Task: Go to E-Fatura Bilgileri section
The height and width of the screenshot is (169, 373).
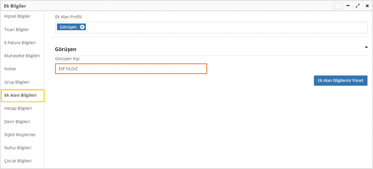Action: pyautogui.click(x=20, y=43)
